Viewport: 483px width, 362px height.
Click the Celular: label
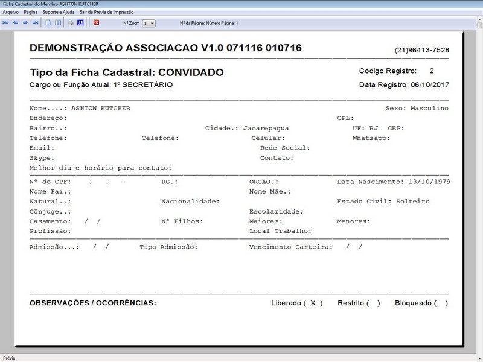click(x=268, y=138)
